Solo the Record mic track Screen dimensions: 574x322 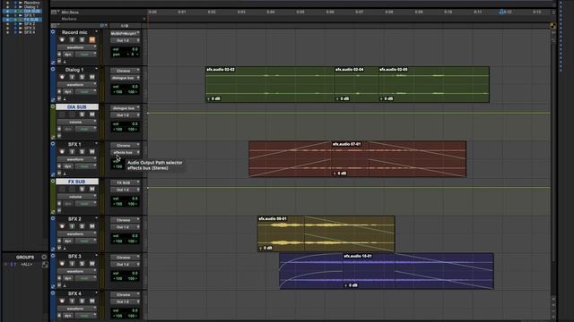82,39
